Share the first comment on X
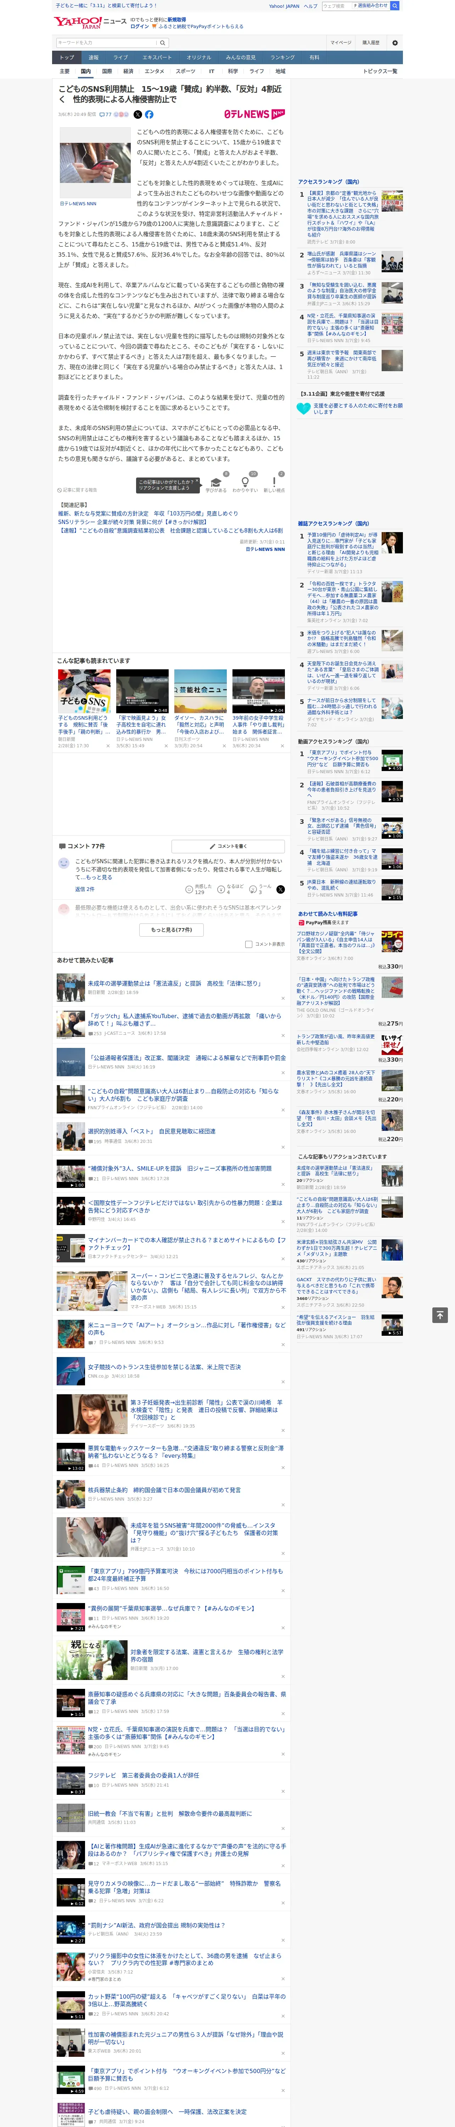The height and width of the screenshot is (2127, 455). pyautogui.click(x=280, y=889)
